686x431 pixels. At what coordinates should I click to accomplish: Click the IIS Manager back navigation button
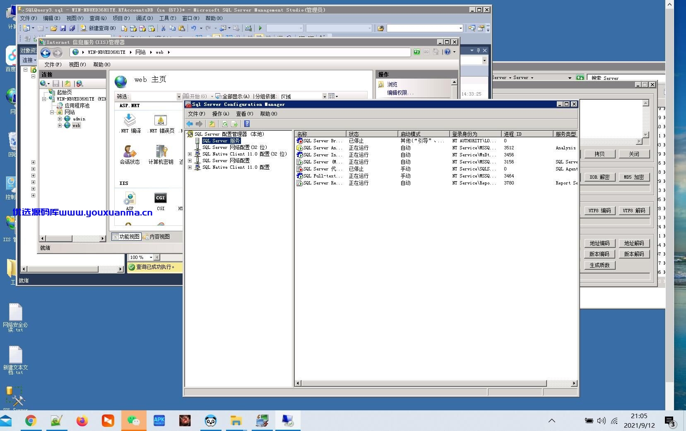coord(46,53)
